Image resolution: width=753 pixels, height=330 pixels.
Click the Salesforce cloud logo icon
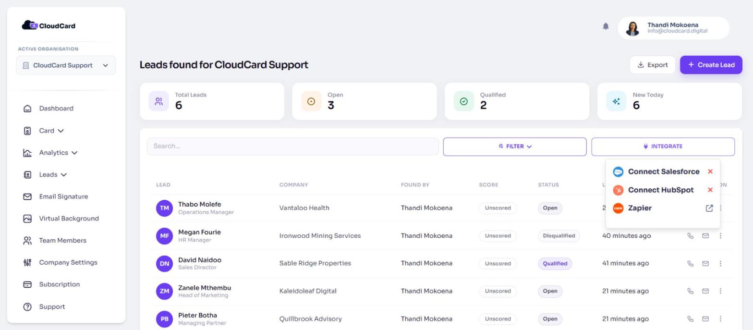pyautogui.click(x=619, y=171)
